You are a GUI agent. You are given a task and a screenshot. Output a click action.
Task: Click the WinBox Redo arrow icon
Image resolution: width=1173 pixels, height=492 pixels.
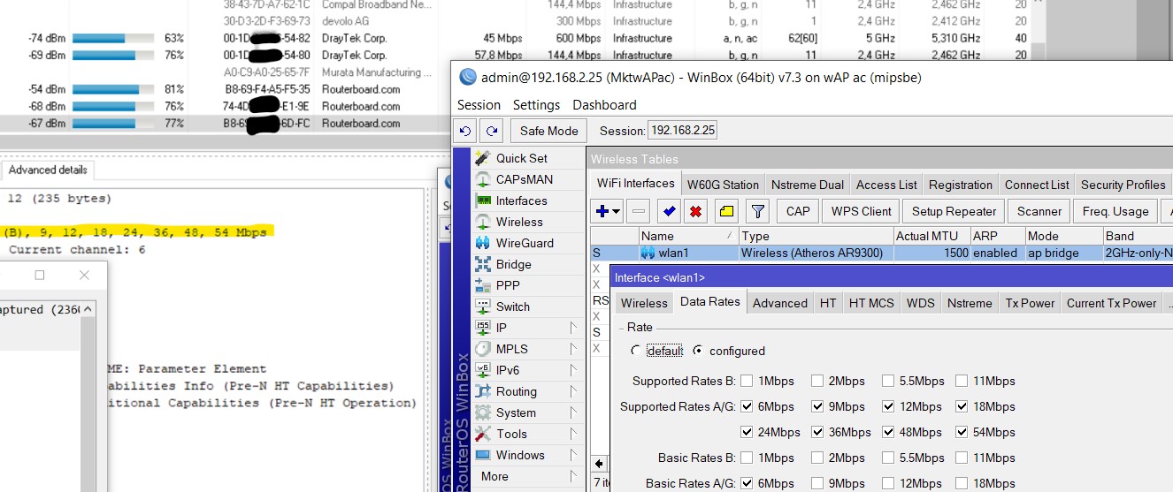click(x=491, y=131)
